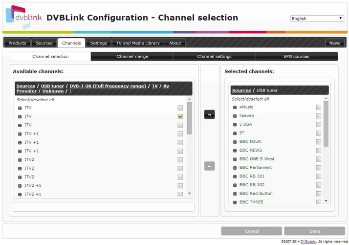Viewport: 349px width, 245px height.
Task: Click the channel icon beside BBC RB 301
Action: pyautogui.click(x=235, y=177)
